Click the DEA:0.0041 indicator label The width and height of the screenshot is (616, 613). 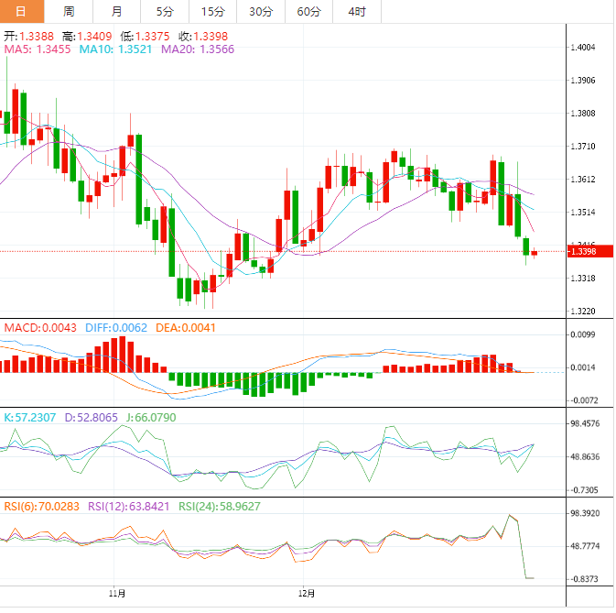click(186, 328)
